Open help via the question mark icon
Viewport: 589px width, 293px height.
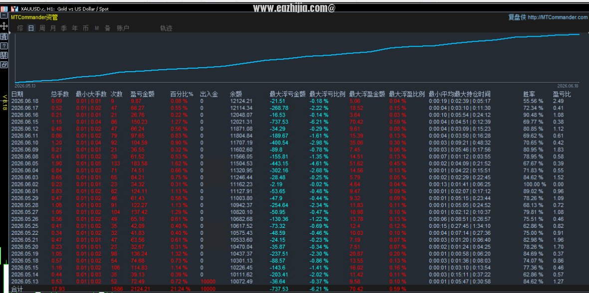click(4, 46)
